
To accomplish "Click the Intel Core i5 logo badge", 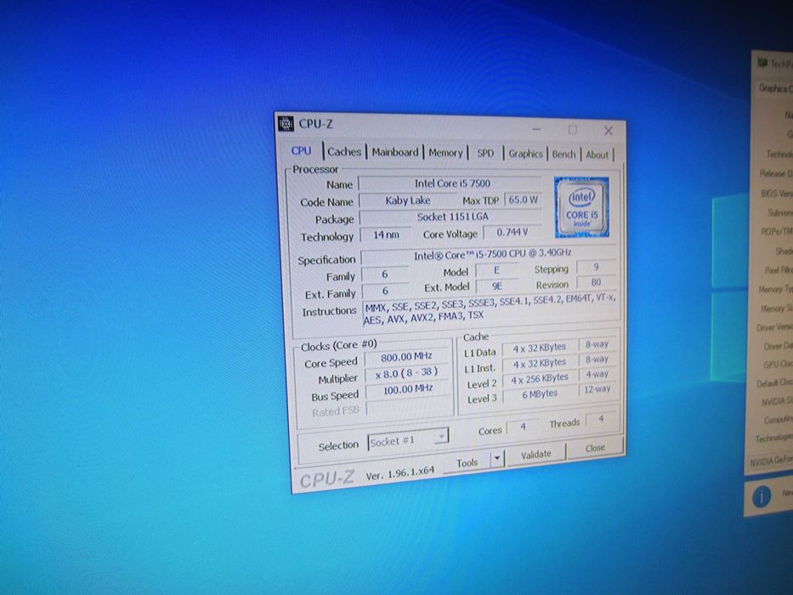I will (x=581, y=207).
